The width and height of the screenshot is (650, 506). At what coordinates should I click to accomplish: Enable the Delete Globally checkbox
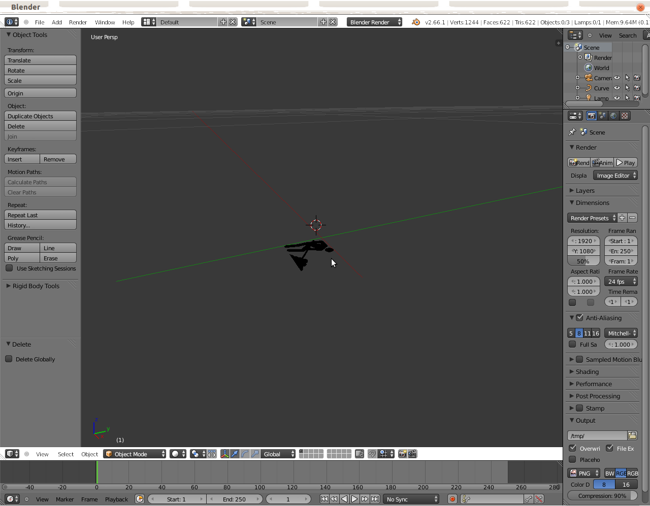9,359
